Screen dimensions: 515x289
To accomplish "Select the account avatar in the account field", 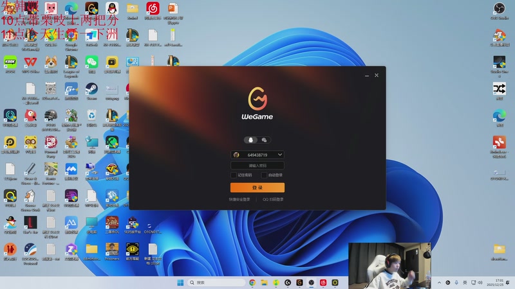I will 236,155.
